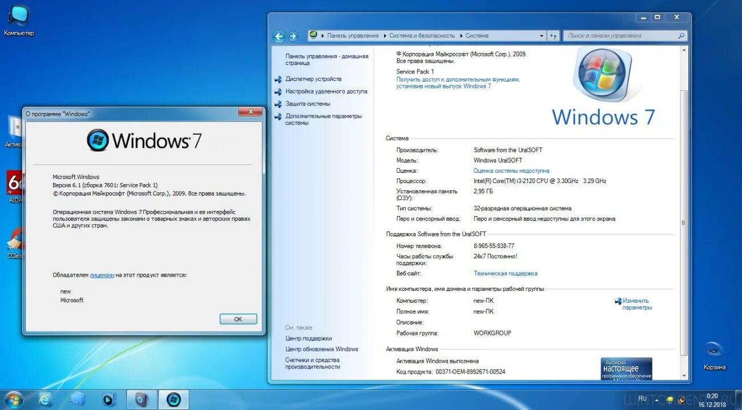Open the AIDA64 desktop shortcut

(x=15, y=186)
